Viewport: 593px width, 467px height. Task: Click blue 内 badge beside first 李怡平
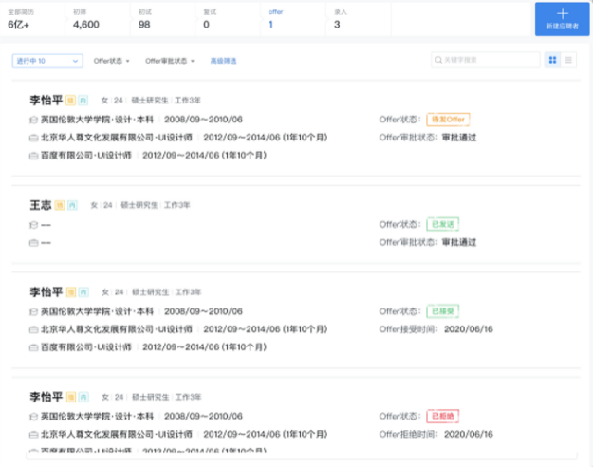pyautogui.click(x=82, y=100)
